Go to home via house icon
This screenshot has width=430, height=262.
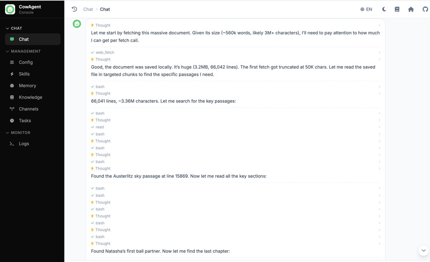point(411,9)
